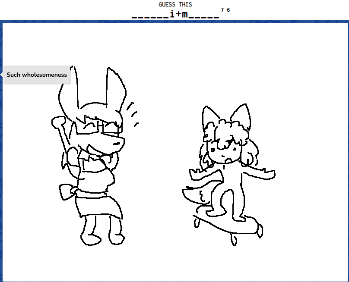Click the right character's face

(222, 152)
